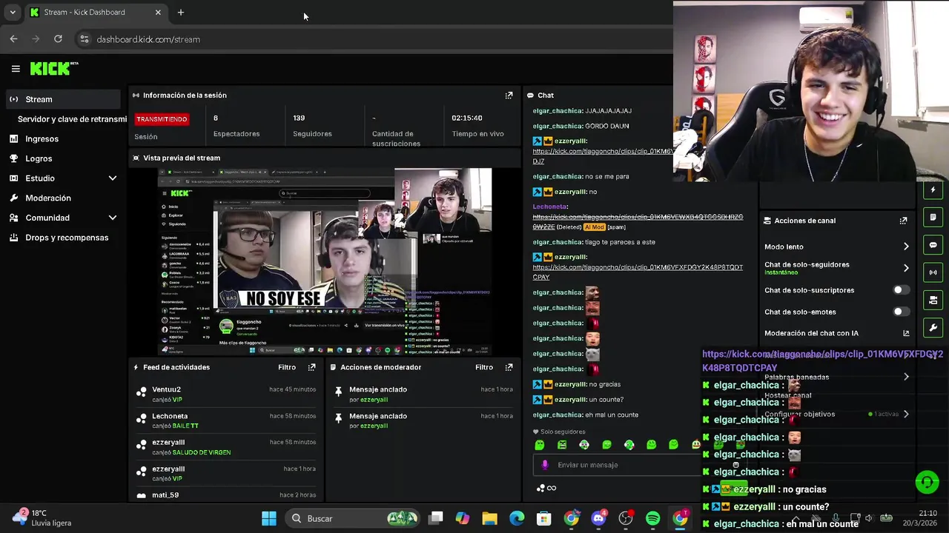Open Windows Start menu
The height and width of the screenshot is (533, 949).
(269, 518)
